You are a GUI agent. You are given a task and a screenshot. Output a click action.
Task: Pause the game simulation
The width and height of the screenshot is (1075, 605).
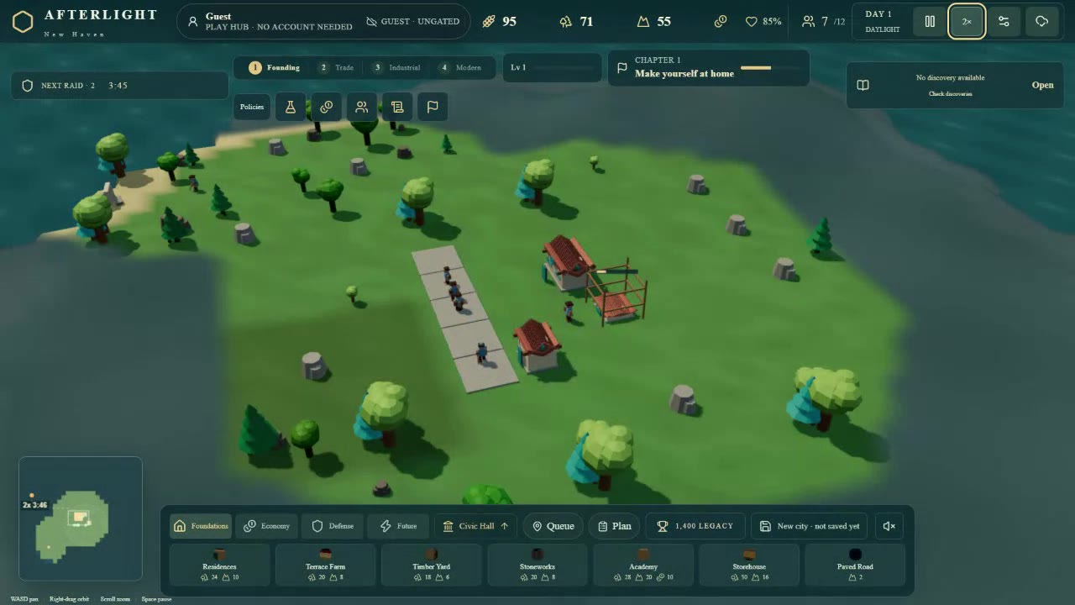click(x=930, y=22)
